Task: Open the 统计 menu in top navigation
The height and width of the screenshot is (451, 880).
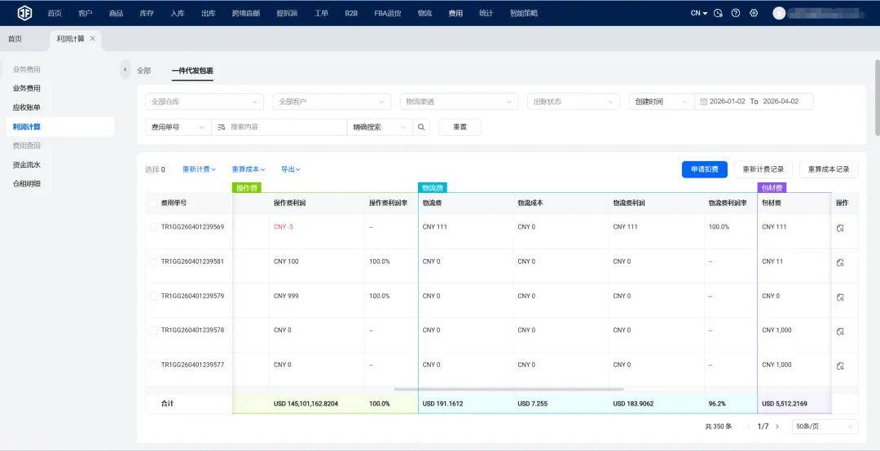Action: click(x=486, y=13)
